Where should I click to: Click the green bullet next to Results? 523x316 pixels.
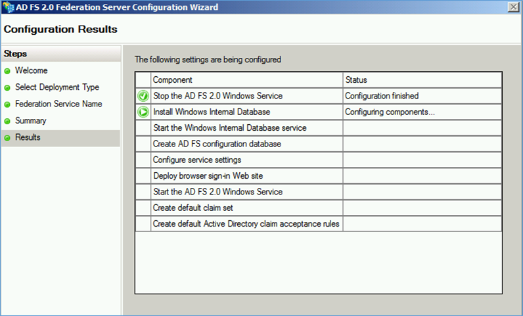click(x=7, y=138)
